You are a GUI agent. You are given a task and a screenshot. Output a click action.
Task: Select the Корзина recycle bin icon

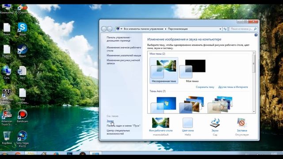click(7, 138)
